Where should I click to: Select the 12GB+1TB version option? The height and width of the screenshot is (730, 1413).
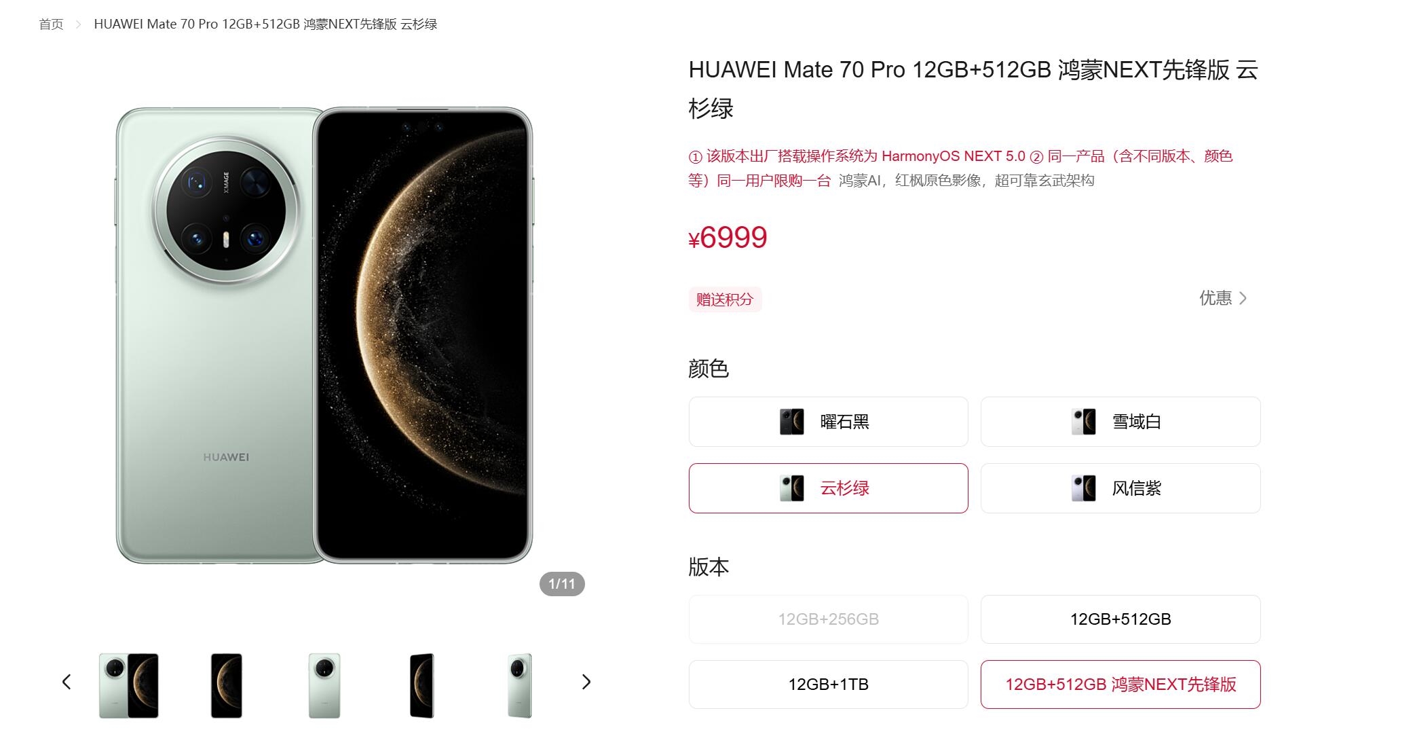click(x=828, y=685)
